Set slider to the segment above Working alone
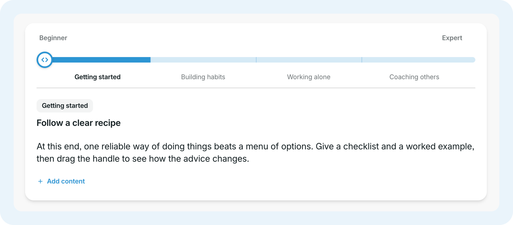 pos(309,60)
